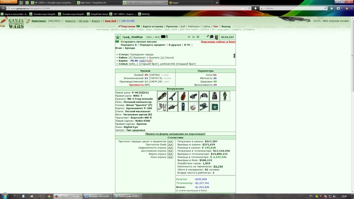
Task: Open the Рулетка menu item
Action: 172,26
